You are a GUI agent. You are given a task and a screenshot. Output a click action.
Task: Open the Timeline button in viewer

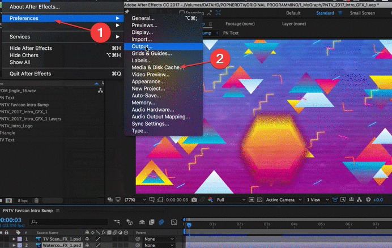tap(352, 199)
